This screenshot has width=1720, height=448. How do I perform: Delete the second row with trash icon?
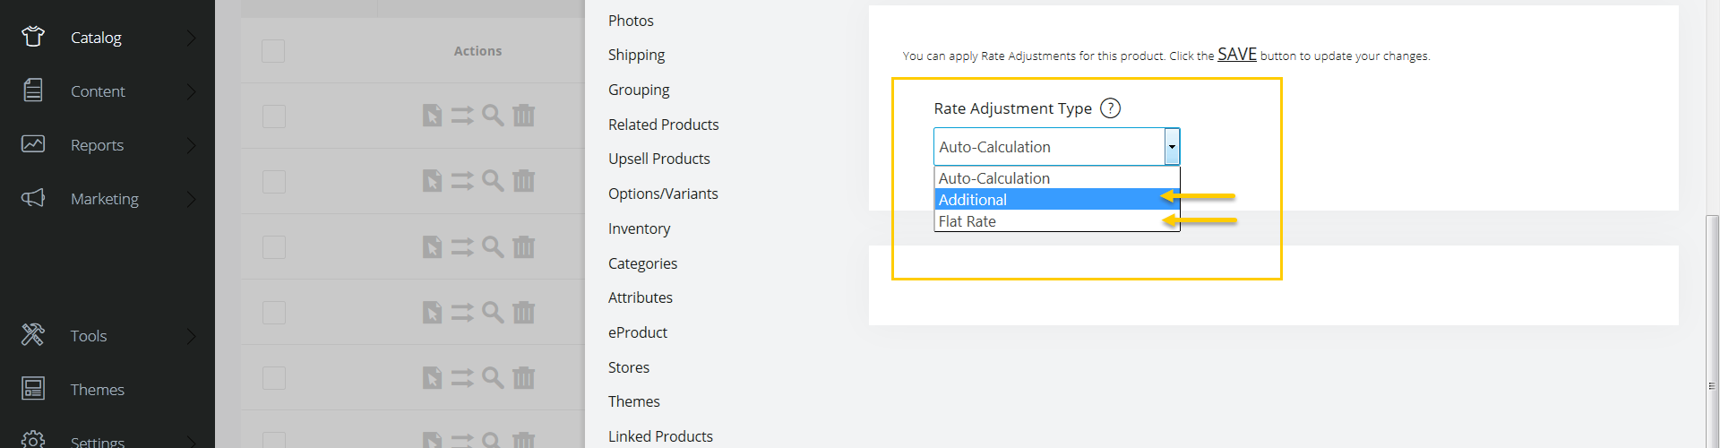coord(523,180)
